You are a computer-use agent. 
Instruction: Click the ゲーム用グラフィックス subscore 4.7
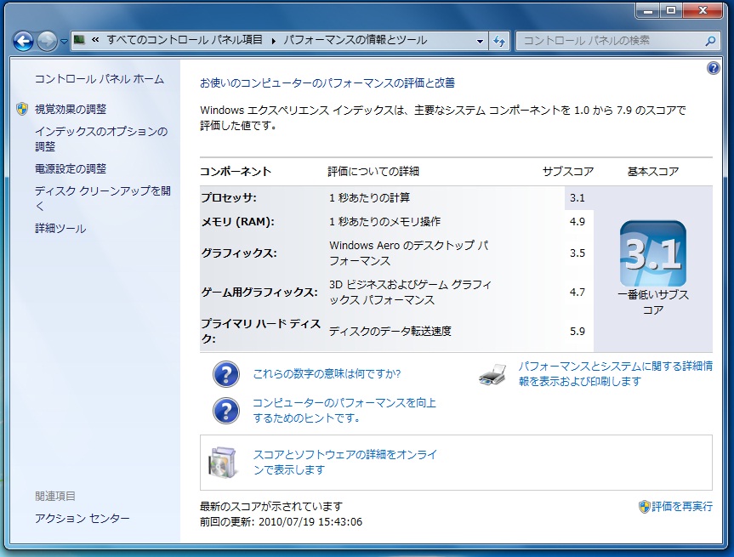click(x=578, y=293)
